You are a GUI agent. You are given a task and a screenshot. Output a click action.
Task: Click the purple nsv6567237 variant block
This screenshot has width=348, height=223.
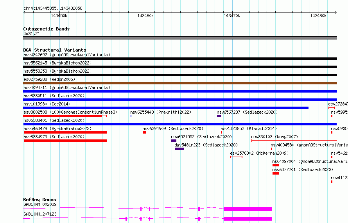(x=219, y=116)
